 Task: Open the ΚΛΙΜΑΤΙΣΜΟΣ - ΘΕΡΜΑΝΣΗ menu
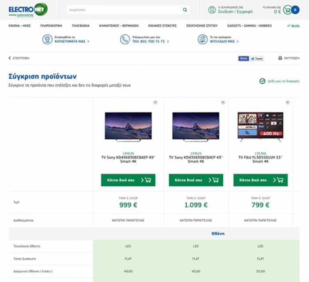pos(119,26)
